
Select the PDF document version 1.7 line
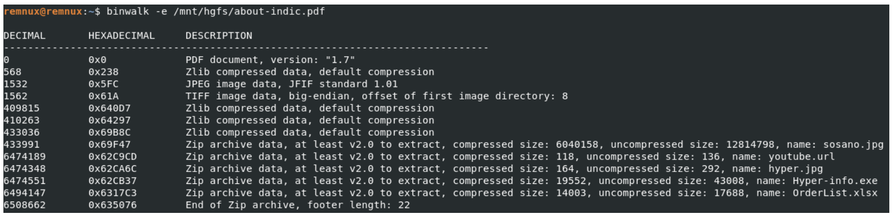pyautogui.click(x=270, y=60)
